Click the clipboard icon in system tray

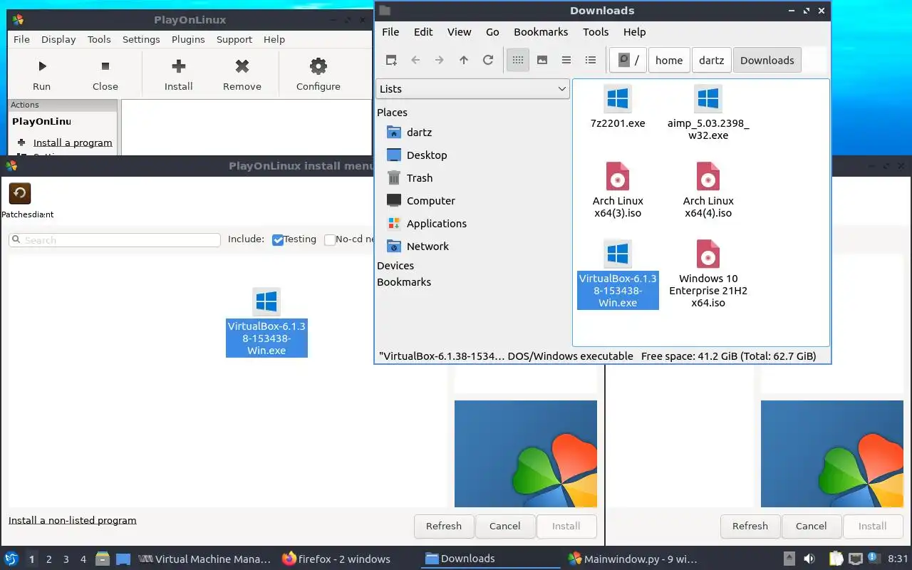pyautogui.click(x=836, y=559)
